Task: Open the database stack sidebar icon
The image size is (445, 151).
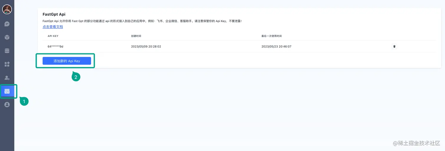Action: pyautogui.click(x=7, y=51)
